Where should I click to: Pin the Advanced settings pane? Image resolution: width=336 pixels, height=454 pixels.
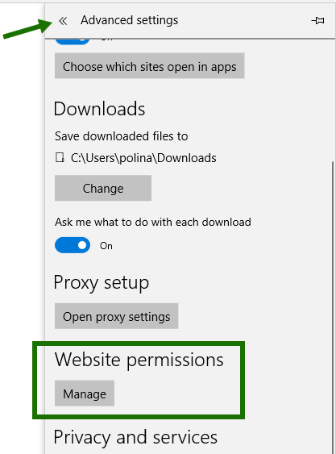(x=317, y=20)
